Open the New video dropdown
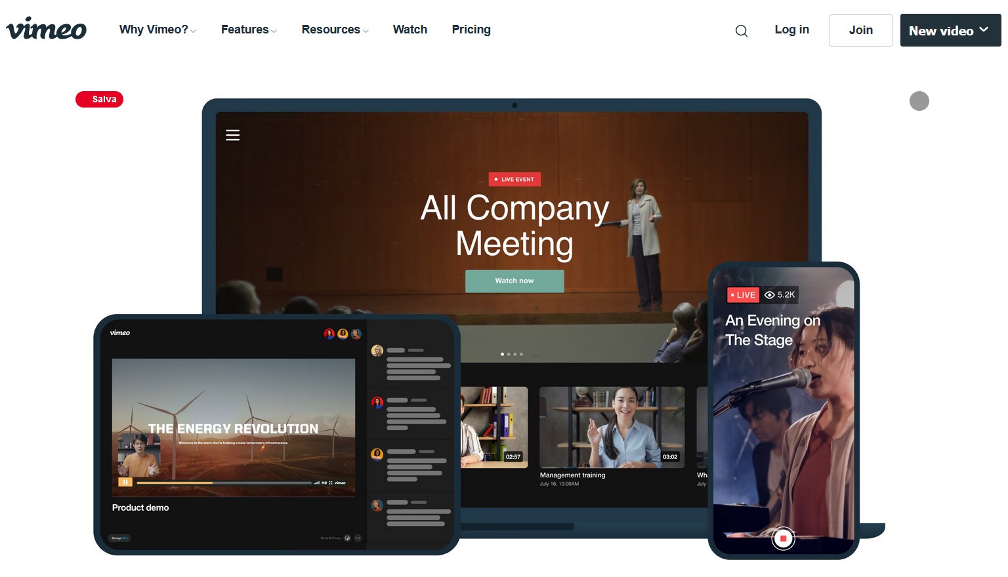This screenshot has height=577, width=1008. [x=950, y=30]
